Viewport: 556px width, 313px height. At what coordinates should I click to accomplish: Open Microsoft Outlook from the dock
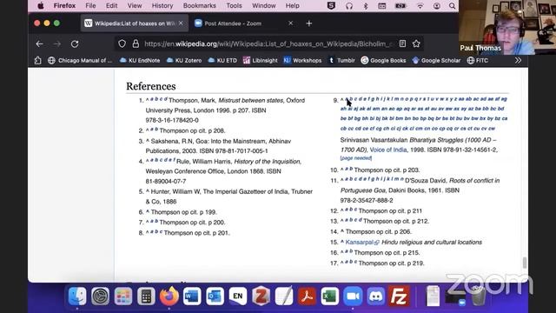[215, 296]
